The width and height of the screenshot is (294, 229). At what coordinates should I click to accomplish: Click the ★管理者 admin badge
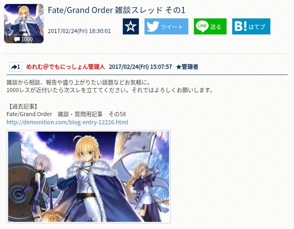point(187,67)
